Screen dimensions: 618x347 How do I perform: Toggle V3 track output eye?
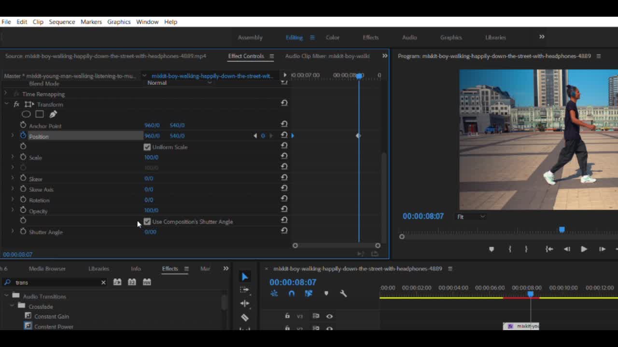(x=329, y=316)
